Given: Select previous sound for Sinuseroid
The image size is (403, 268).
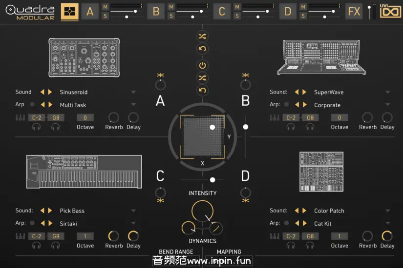Looking at the screenshot, I should 42,92.
